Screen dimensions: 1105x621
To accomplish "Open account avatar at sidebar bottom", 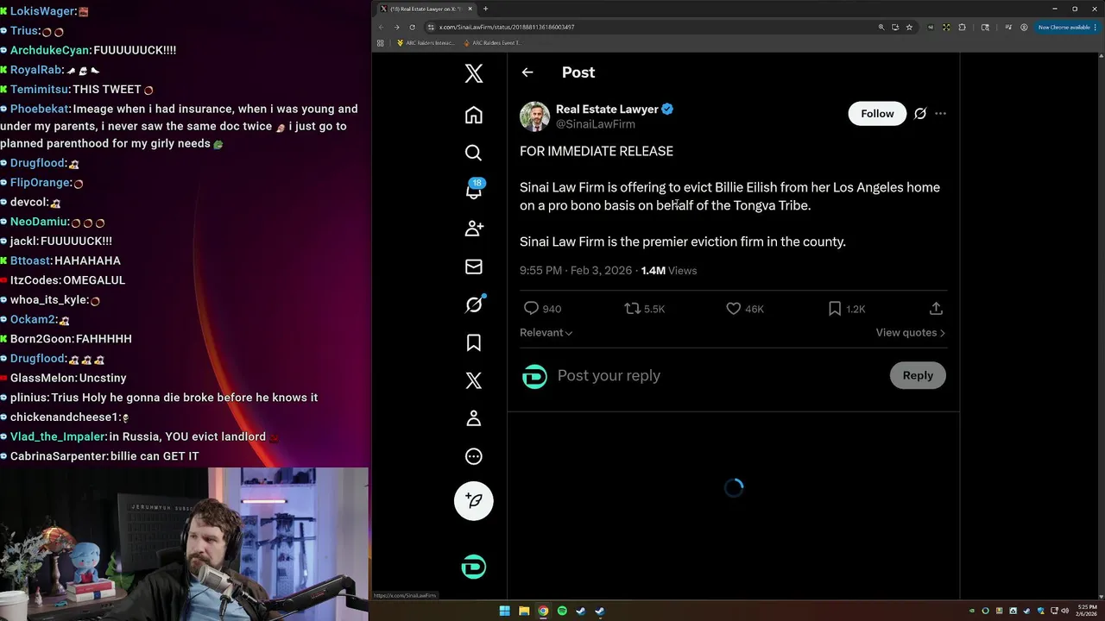I will (x=474, y=567).
